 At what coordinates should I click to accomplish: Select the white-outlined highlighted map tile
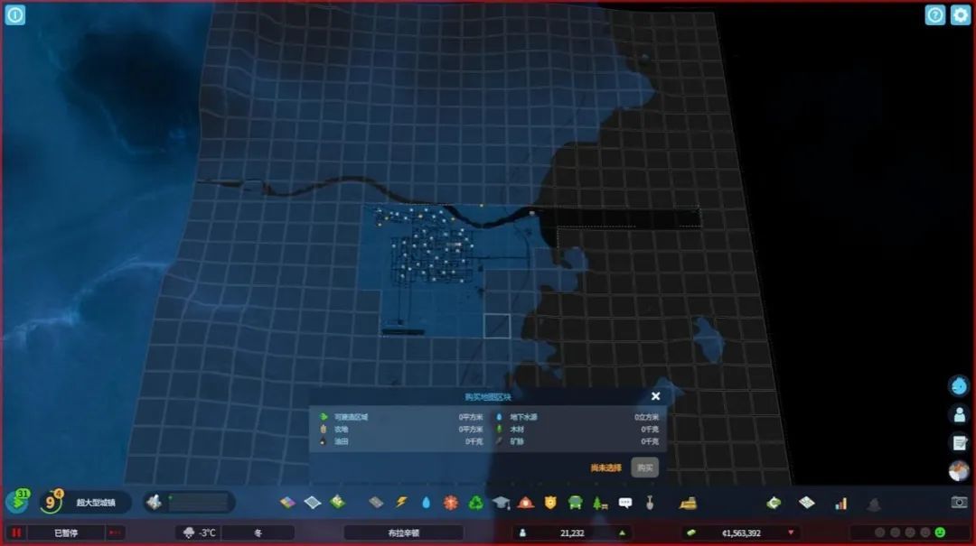click(497, 326)
